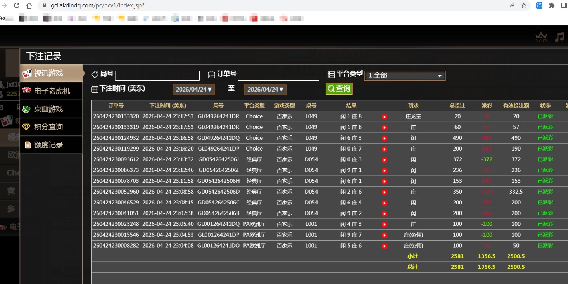Bookmark page with star icon
The height and width of the screenshot is (284, 568).
click(524, 5)
